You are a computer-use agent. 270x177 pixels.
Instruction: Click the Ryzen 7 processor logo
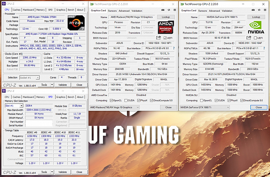[76, 23]
